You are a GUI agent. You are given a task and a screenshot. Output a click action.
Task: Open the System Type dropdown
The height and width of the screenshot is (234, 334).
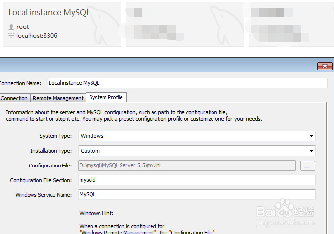(x=197, y=136)
